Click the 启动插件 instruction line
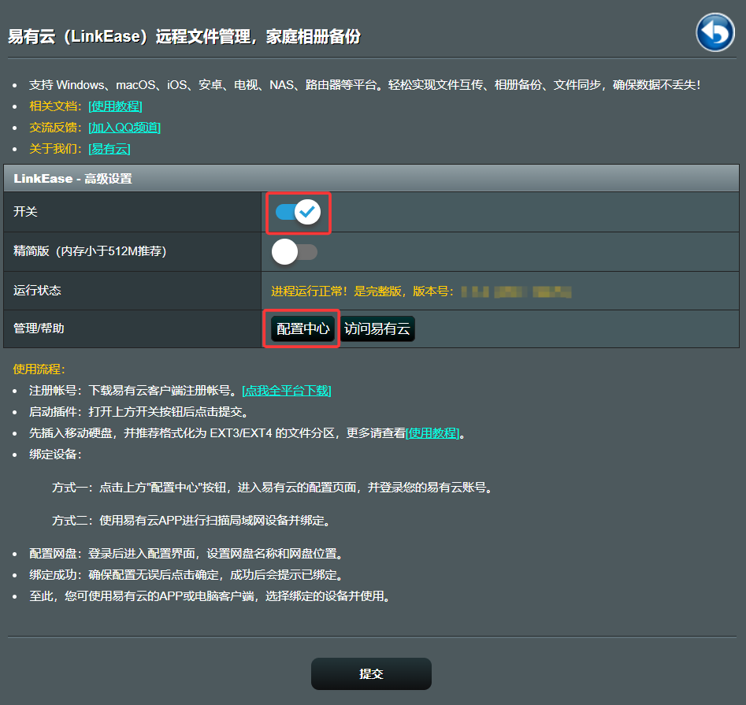746x705 pixels. tap(139, 411)
